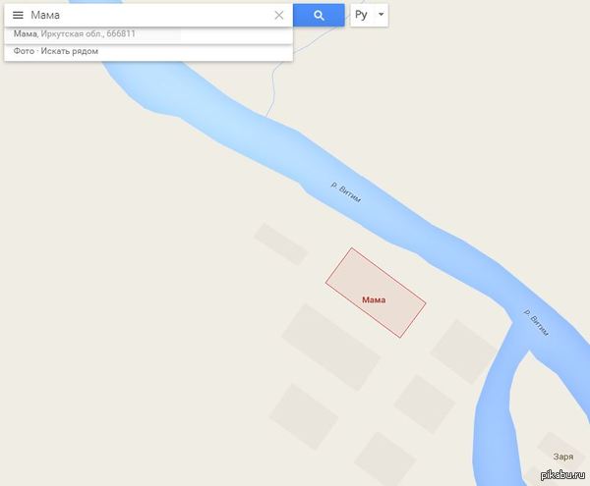Expand the arrow next to Ру
This screenshot has width=590, height=486.
pos(381,15)
